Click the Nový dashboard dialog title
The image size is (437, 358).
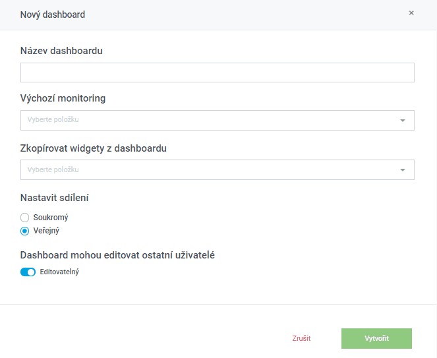(53, 14)
